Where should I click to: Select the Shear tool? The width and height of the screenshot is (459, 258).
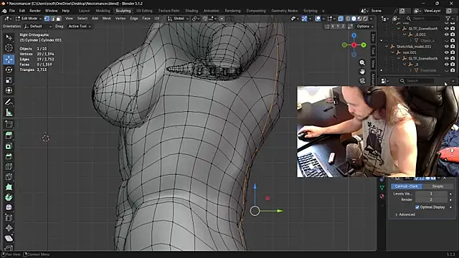tap(9, 239)
